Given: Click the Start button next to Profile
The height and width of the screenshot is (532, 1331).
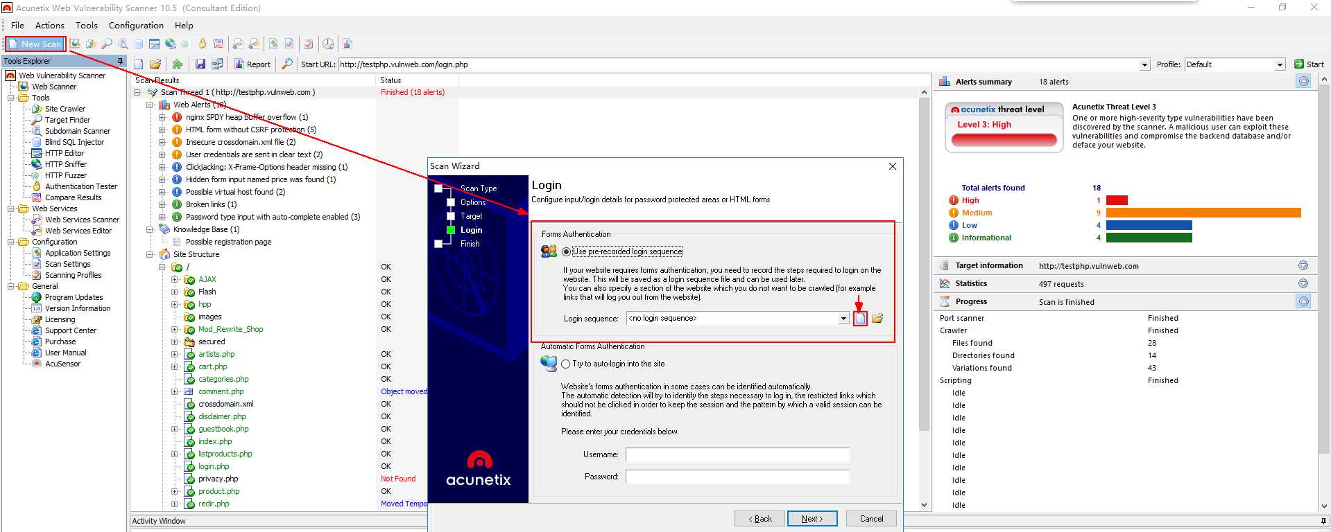Looking at the screenshot, I should pos(1309,64).
